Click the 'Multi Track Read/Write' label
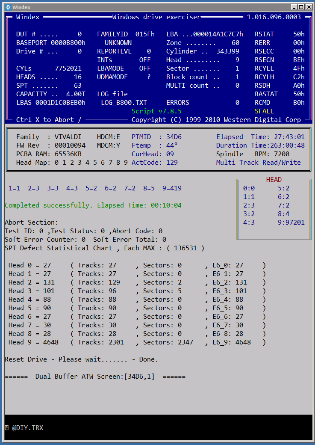 point(258,163)
